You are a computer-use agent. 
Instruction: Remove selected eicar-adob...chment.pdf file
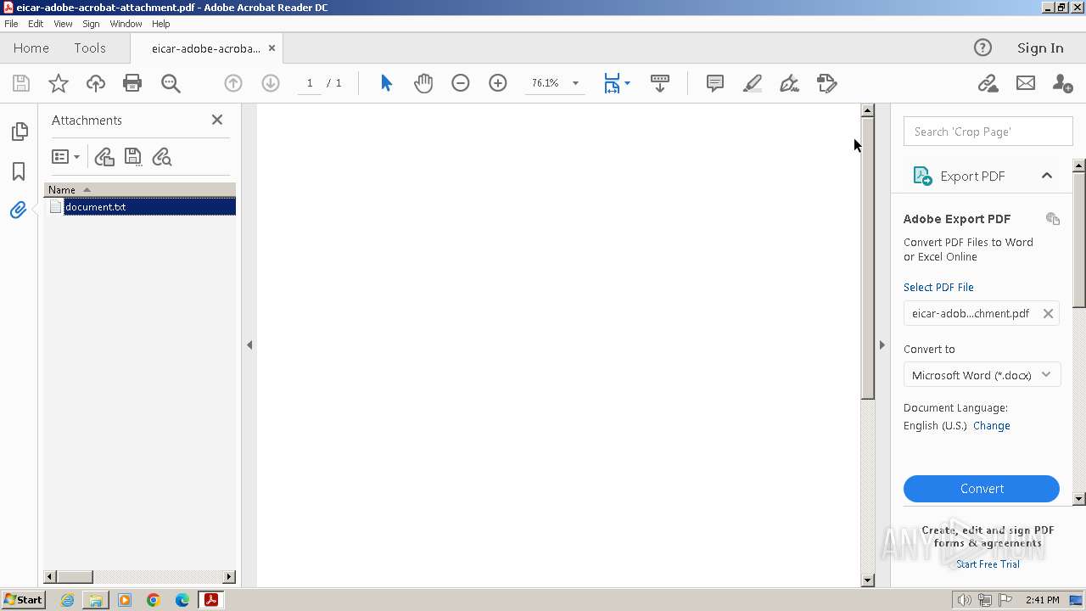[x=1048, y=314]
